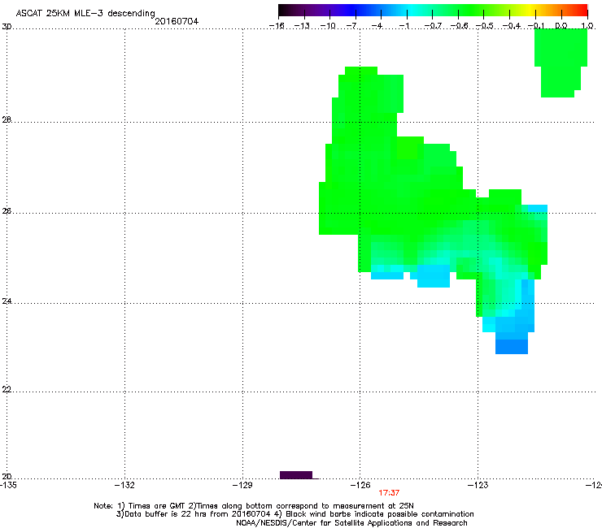The width and height of the screenshot is (602, 528).
Task: Click the longitude -129 axis label
Action: coord(242,485)
